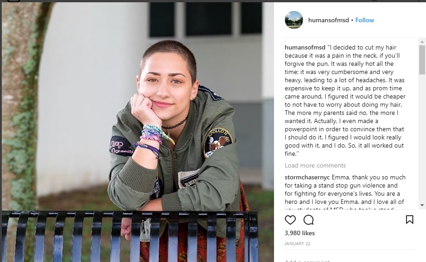
Task: Click humansofmsd username at the caption start
Action: pos(305,47)
